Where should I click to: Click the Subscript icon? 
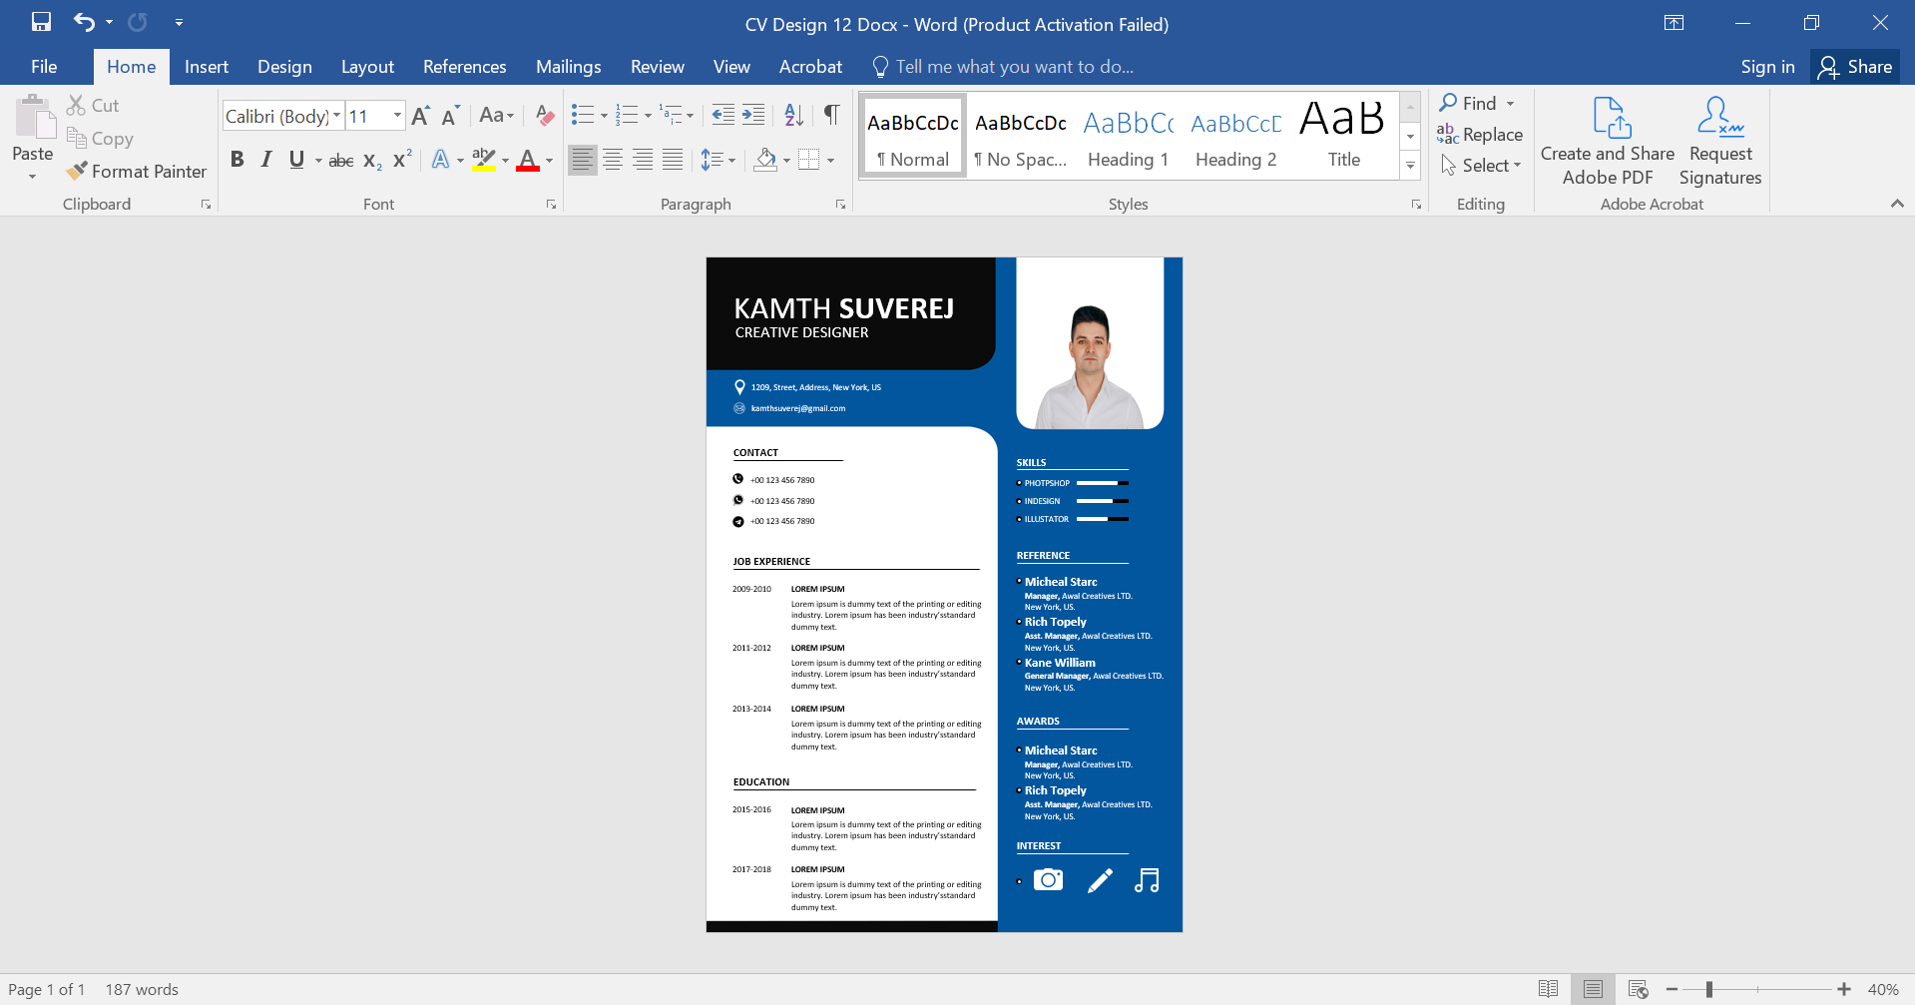370,159
